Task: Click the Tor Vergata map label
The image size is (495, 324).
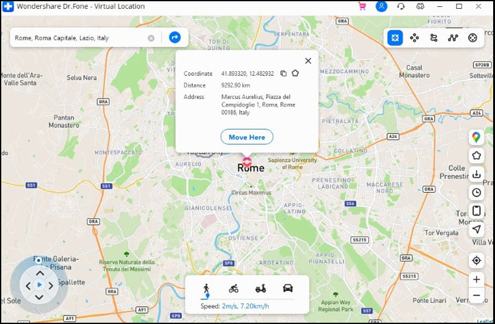Action: 441,233
